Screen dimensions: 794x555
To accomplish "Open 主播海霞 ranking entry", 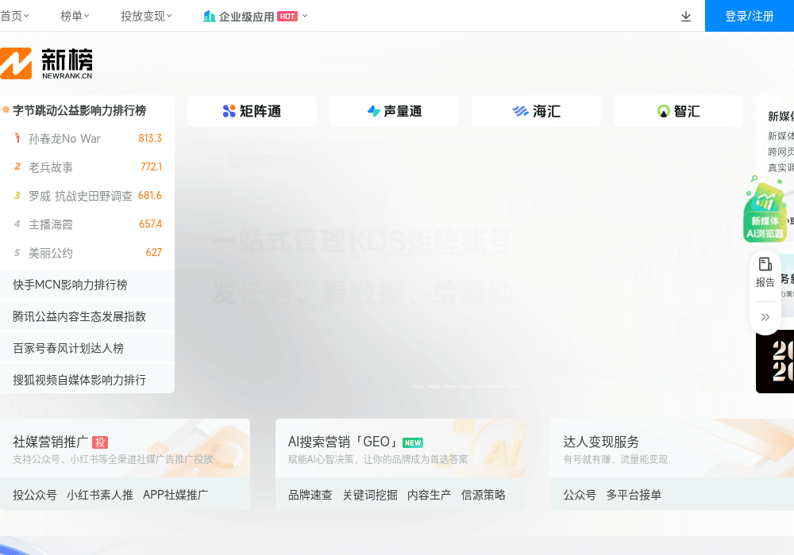I will 51,224.
